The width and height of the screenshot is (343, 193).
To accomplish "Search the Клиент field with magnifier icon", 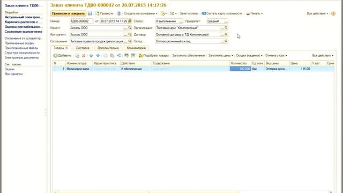I will (130, 28).
